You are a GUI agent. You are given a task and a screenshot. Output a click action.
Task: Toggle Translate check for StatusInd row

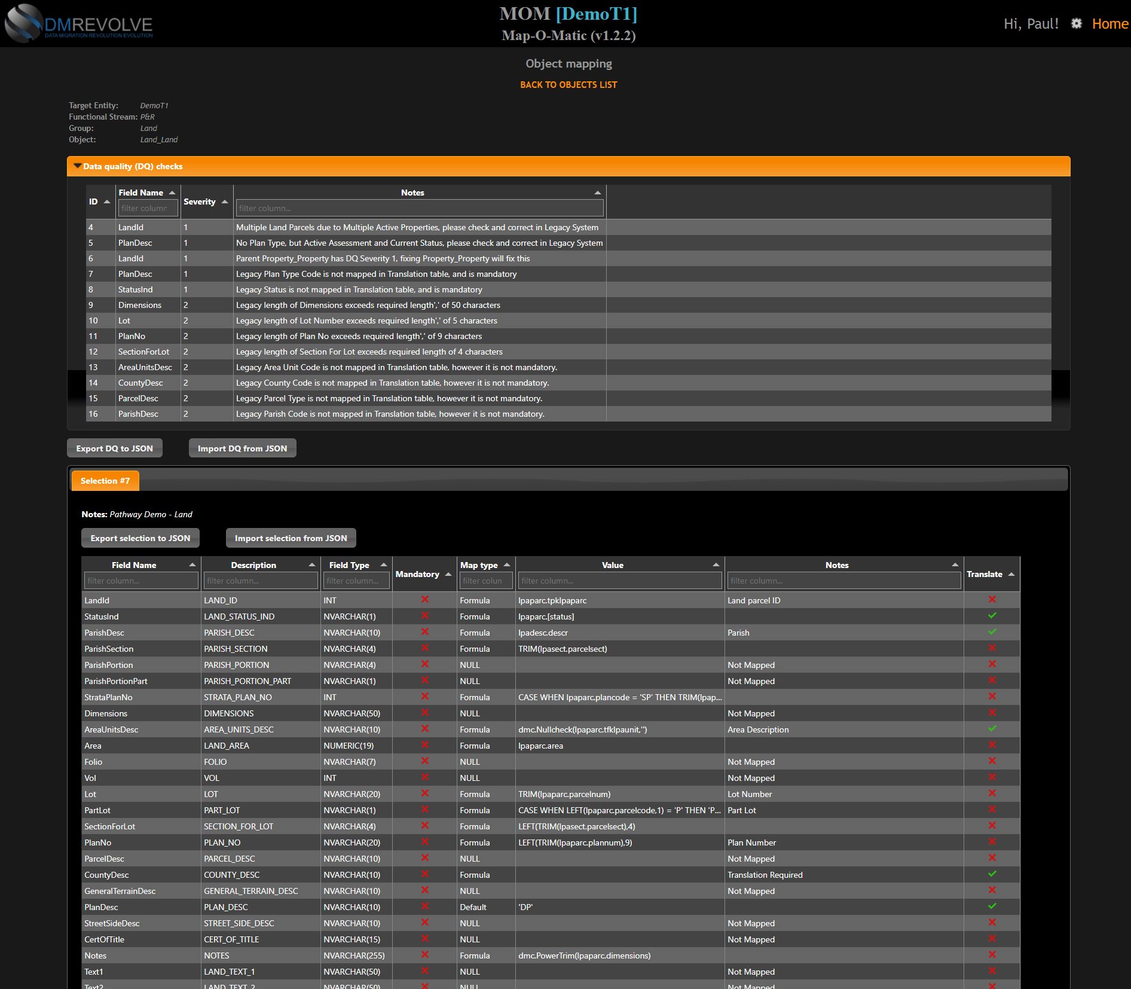(x=992, y=616)
